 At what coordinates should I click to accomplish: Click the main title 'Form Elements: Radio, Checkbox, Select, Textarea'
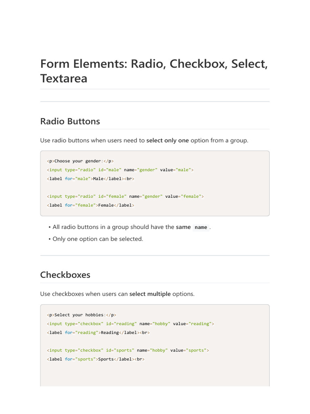click(154, 71)
